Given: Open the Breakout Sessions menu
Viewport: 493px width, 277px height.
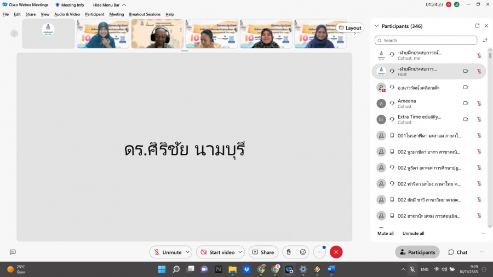Looking at the screenshot, I should [x=145, y=14].
